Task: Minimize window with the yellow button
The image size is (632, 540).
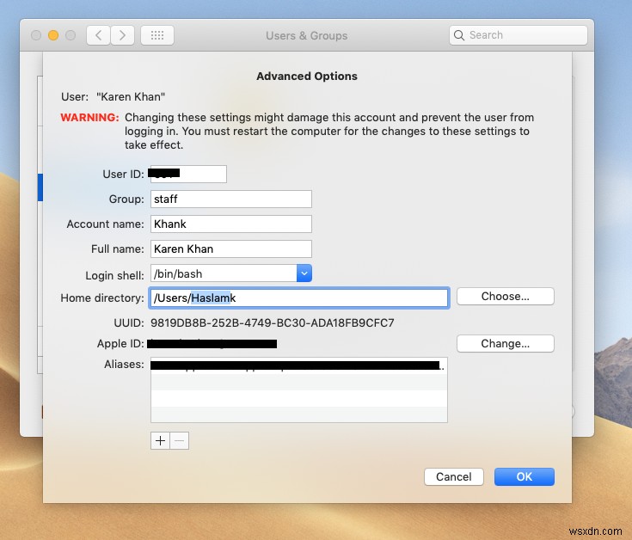Action: (53, 35)
